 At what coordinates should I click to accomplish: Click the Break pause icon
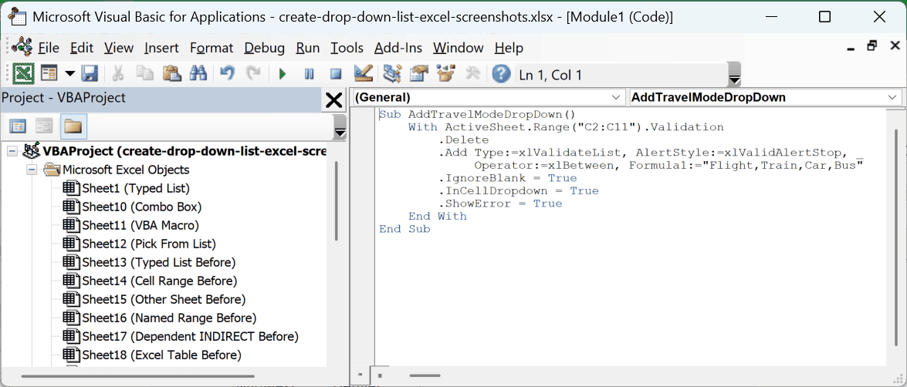tap(309, 74)
